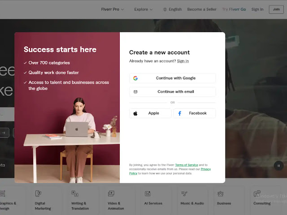287x215 pixels.
Task: Click the Quality work done faster text
Action: (x=54, y=73)
